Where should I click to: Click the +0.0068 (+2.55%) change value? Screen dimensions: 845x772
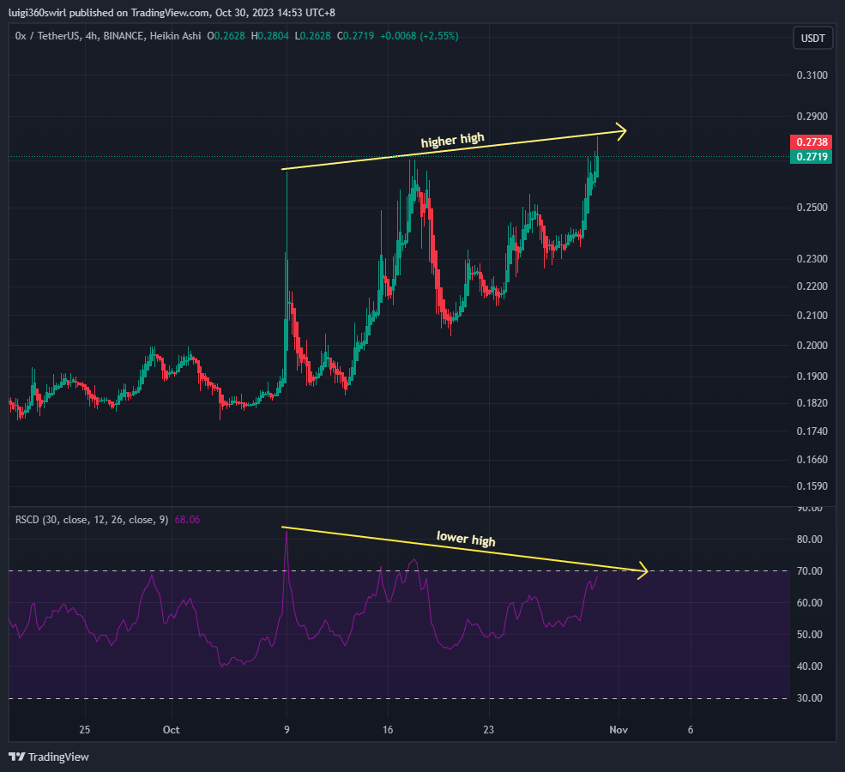(419, 36)
